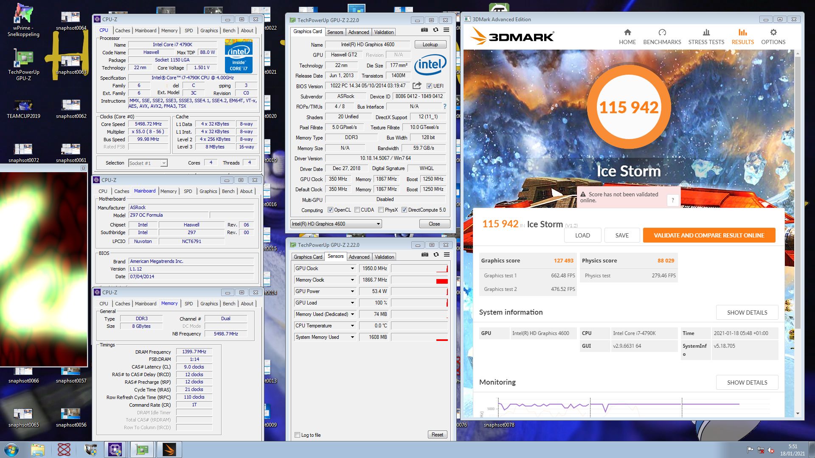This screenshot has height=458, width=815.
Task: Enable Log to file checkbox
Action: (297, 435)
